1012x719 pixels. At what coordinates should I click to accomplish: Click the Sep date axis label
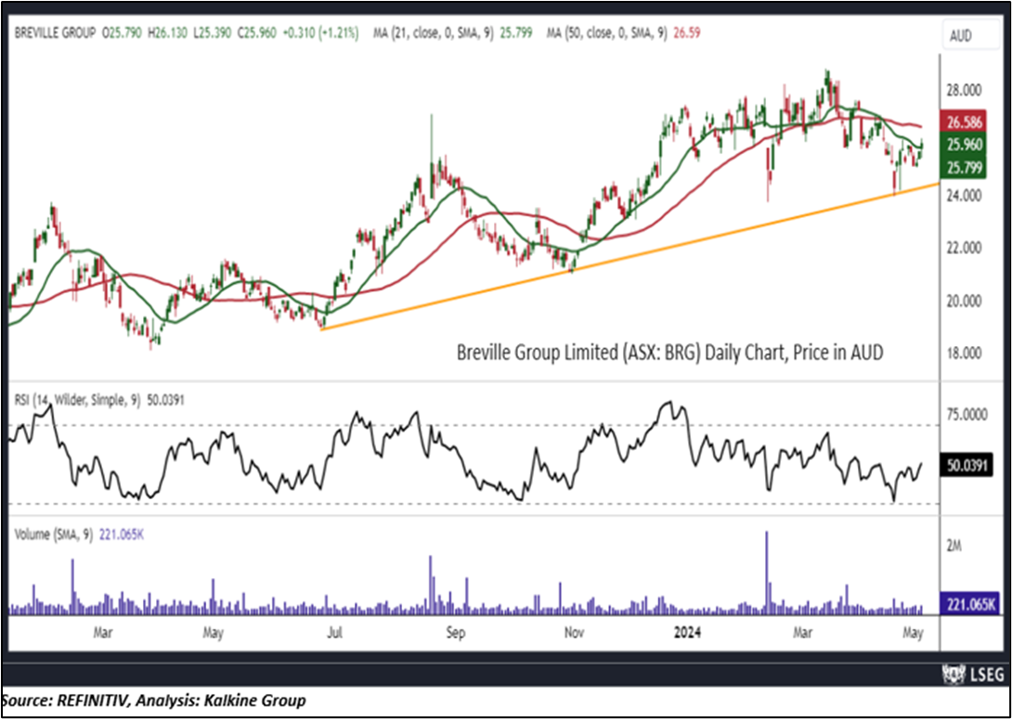(455, 633)
